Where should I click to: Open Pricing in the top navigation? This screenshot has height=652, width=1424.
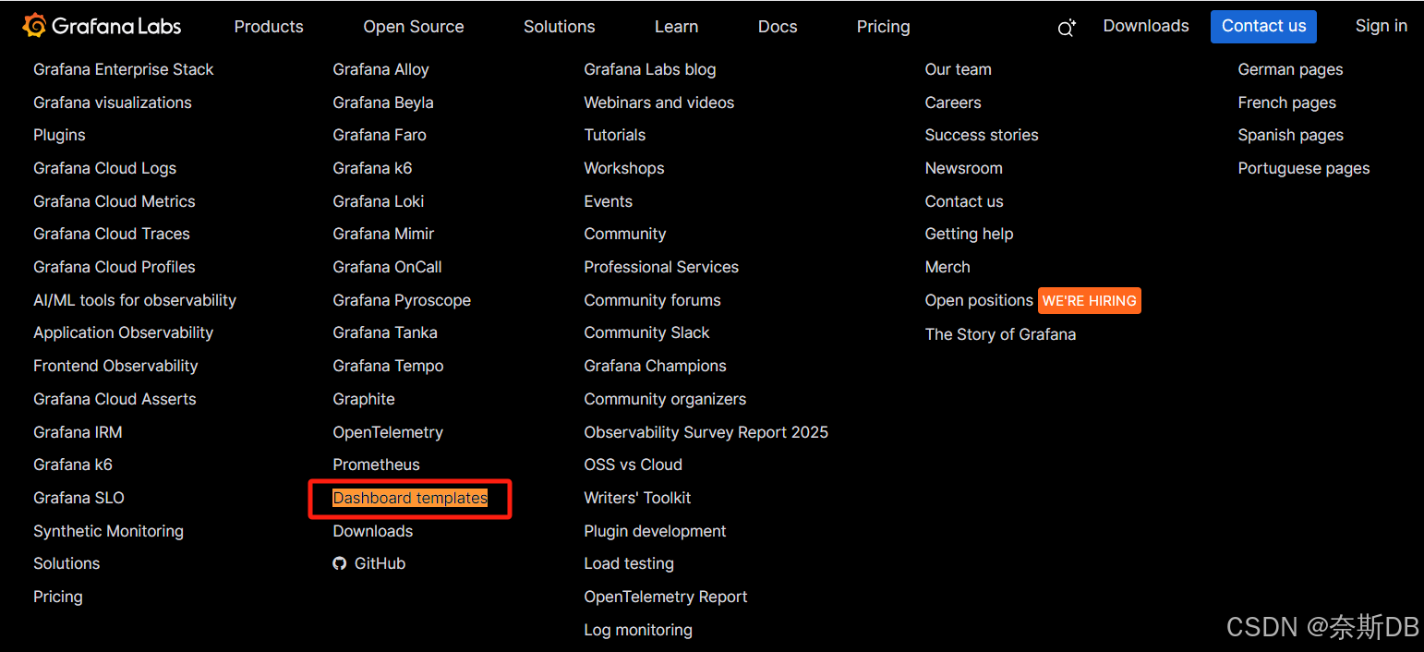tap(884, 27)
